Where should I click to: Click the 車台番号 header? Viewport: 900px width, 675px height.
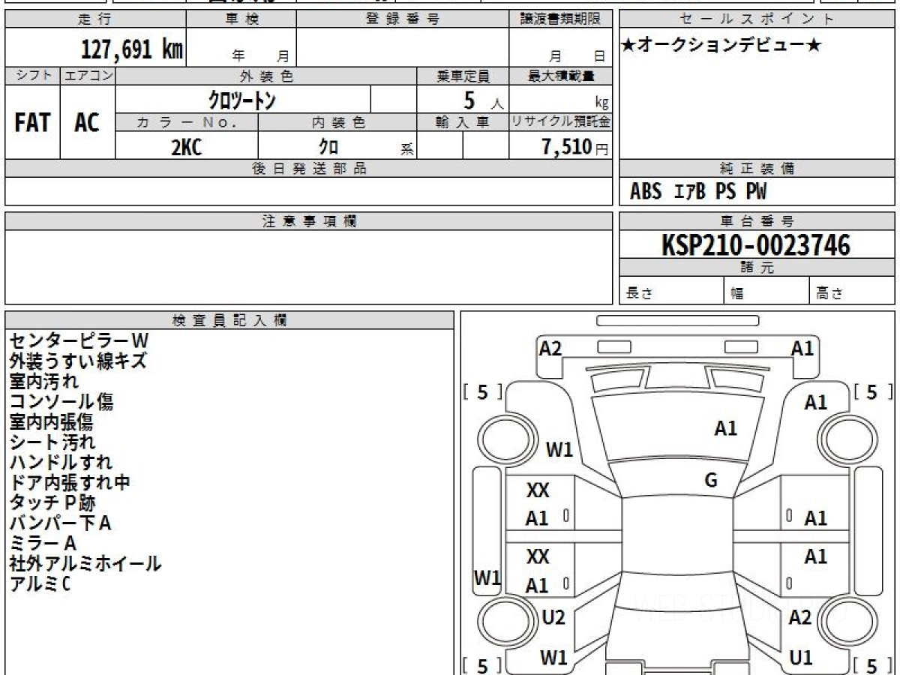(757, 221)
